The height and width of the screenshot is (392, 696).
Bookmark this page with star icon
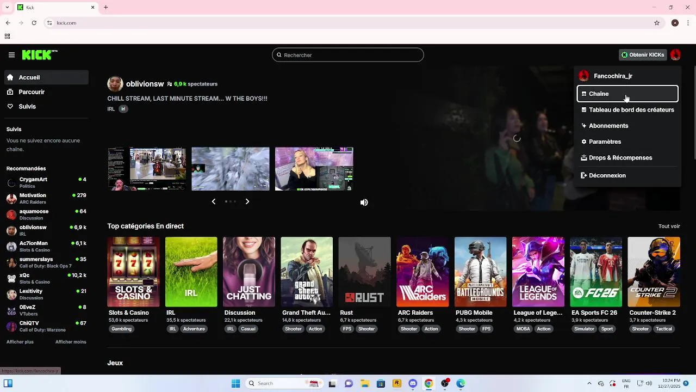click(x=657, y=23)
